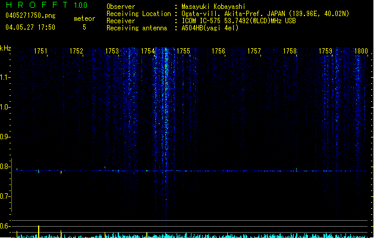Screen dimensions: 374x238
Task: Click the 0.7 kHz axis tick label
Action: [x=5, y=196]
